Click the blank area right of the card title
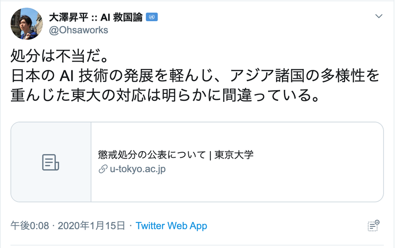 point(316,155)
